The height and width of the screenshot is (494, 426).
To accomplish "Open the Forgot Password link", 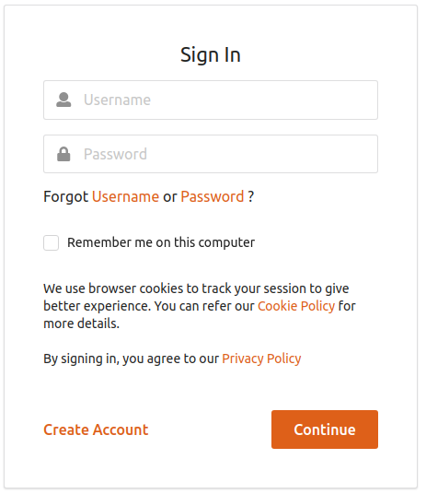I will pos(213,196).
